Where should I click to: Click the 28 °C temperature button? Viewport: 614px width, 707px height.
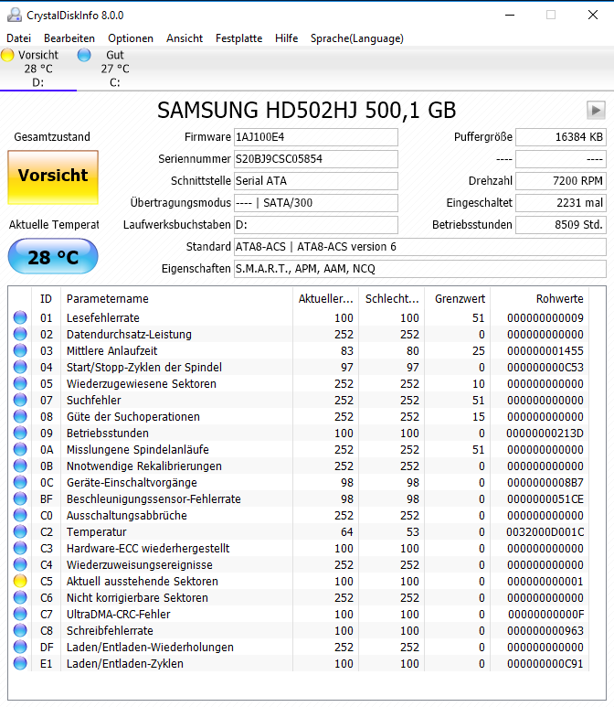53,256
